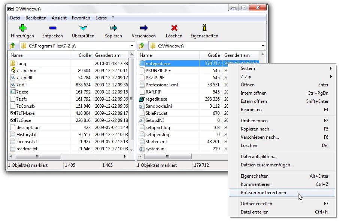Click the 7-zip.dll file icon
Image resolution: width=343 pixels, height=224 pixels.
pyautogui.click(x=13, y=77)
